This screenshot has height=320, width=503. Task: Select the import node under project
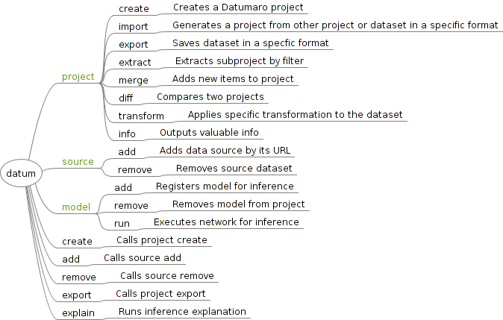point(134,27)
